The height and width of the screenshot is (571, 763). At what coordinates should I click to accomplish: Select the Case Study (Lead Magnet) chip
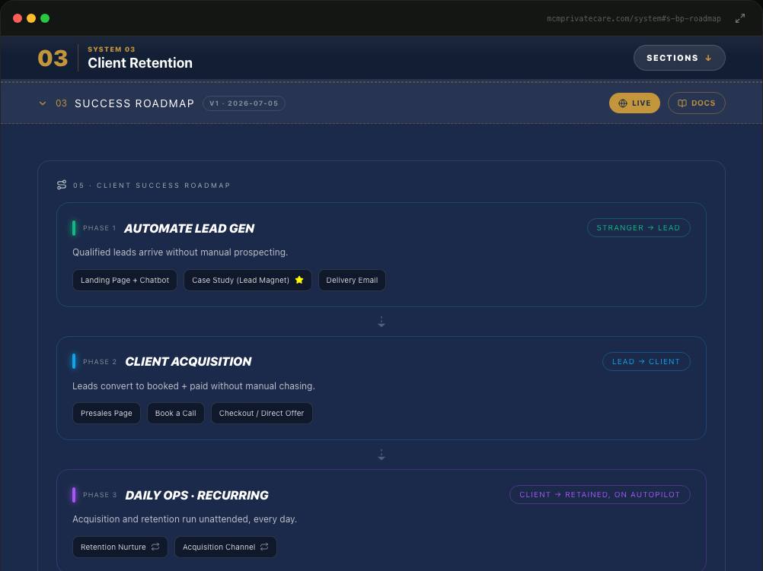point(247,280)
